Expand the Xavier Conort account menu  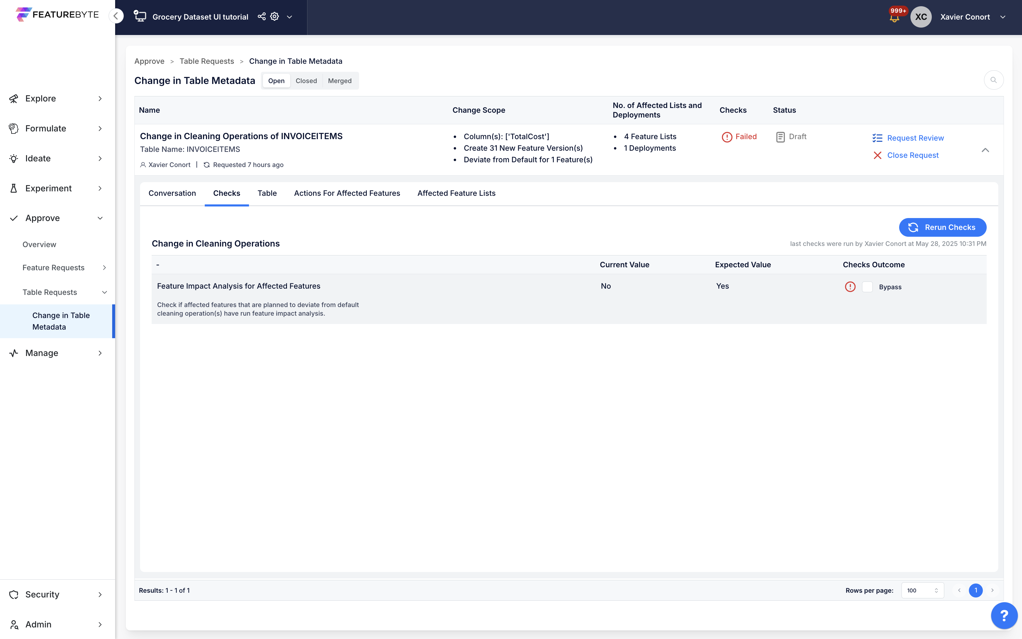1002,17
